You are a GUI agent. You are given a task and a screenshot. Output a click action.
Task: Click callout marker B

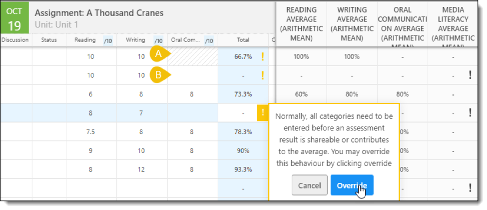(x=160, y=75)
